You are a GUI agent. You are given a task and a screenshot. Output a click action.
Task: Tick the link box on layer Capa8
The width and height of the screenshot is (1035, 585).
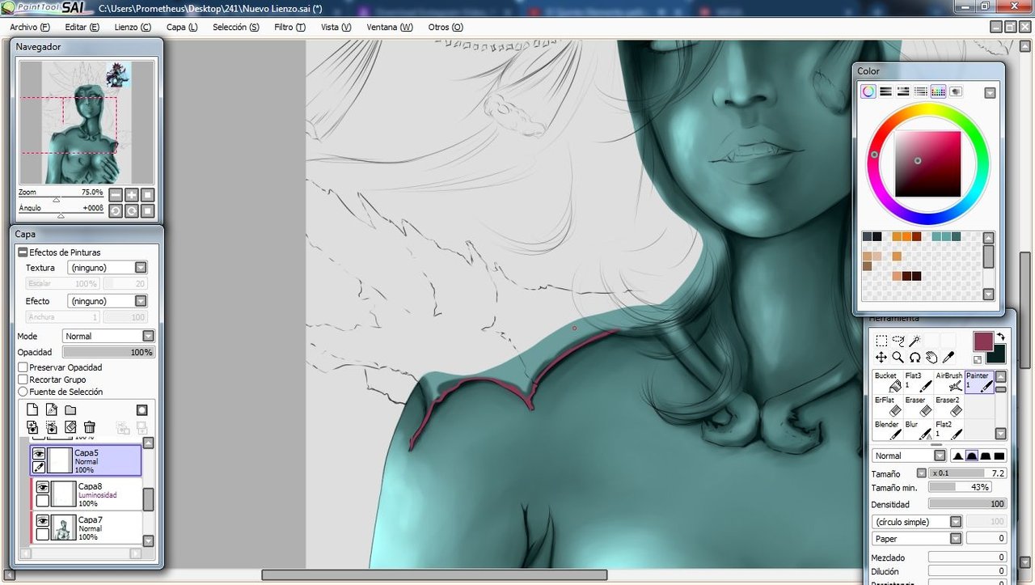pyautogui.click(x=43, y=501)
